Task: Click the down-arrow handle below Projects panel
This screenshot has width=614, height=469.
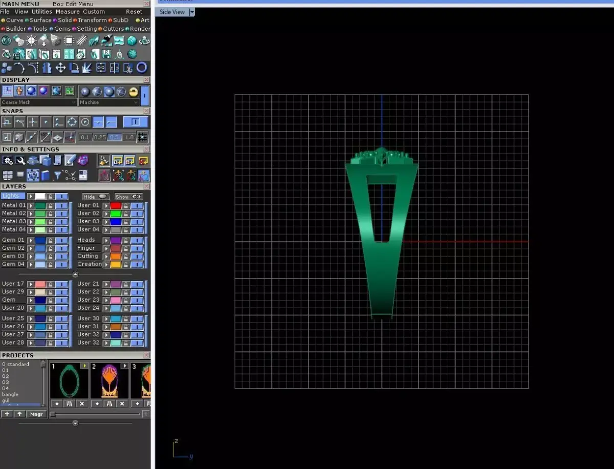Action: (75, 423)
